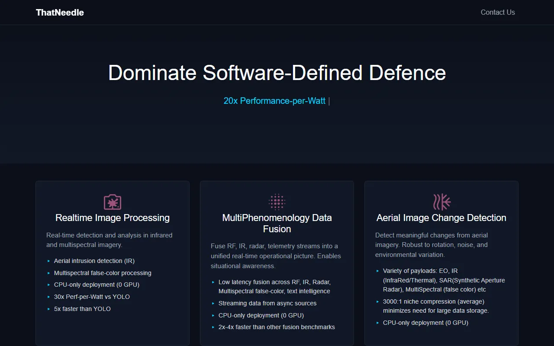Click the camera icon above Realtime Image Processing

coord(113,202)
